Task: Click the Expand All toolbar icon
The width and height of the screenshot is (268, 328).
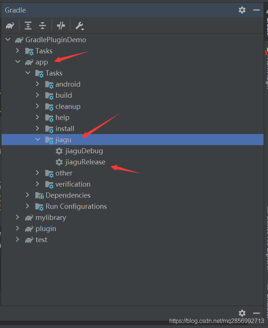Action: [28, 26]
